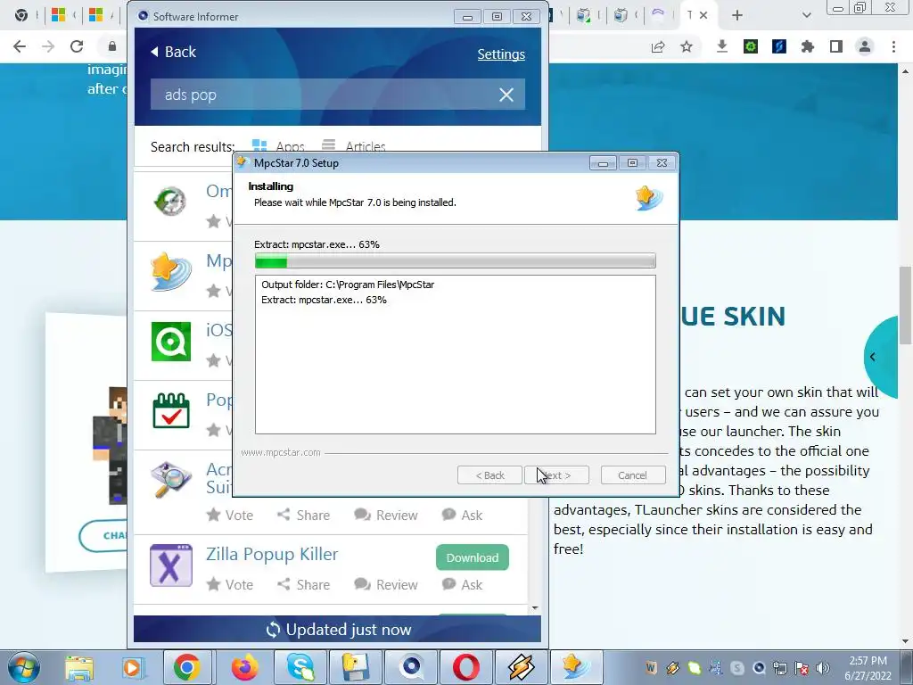Screen dimensions: 913x685
Task: Open Opera from the taskbar
Action: tap(465, 667)
